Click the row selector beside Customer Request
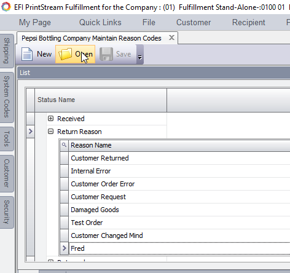The width and height of the screenshot is (290, 273). tap(64, 197)
